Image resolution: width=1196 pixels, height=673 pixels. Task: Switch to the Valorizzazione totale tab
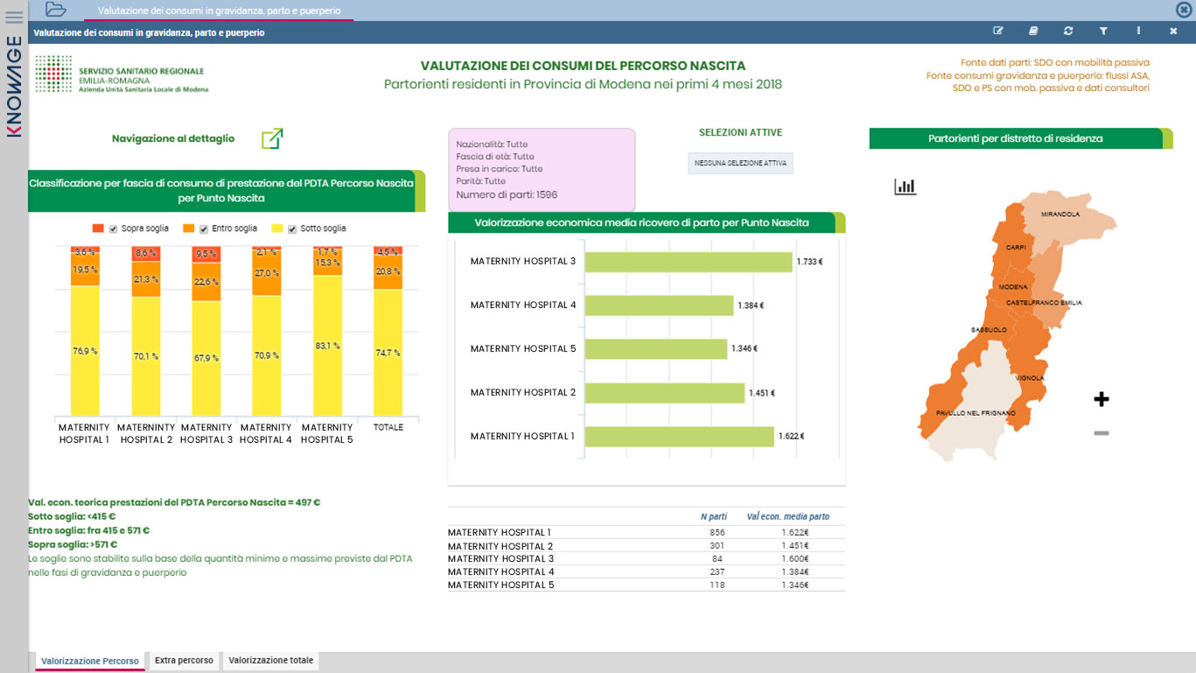(x=270, y=661)
